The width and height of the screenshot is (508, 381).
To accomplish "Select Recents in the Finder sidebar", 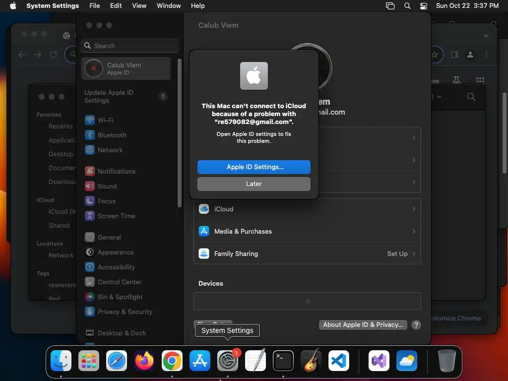I will (61, 126).
